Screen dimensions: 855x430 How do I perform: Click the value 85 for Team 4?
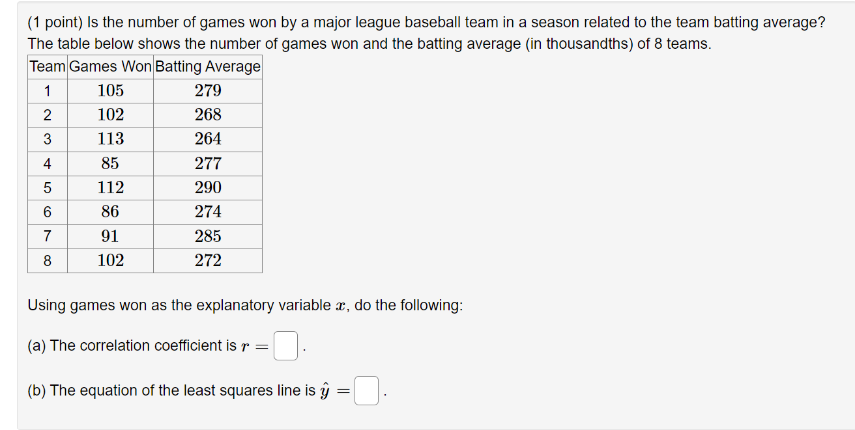coord(109,163)
